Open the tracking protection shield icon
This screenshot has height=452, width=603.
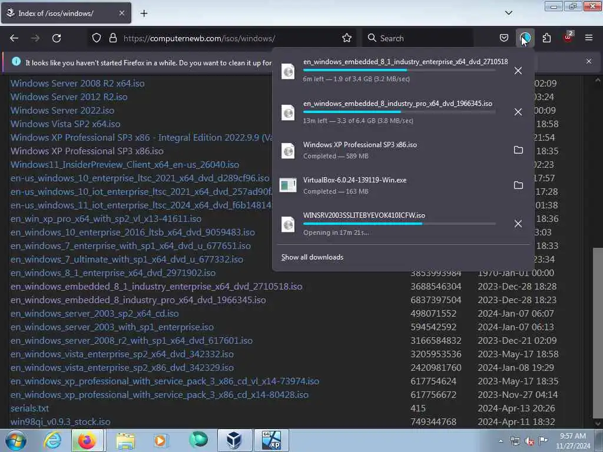pos(97,38)
